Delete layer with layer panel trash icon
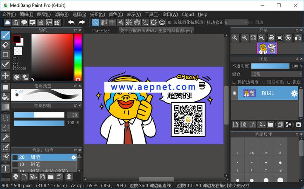Viewport: 304px width, 189px height. (x=298, y=124)
